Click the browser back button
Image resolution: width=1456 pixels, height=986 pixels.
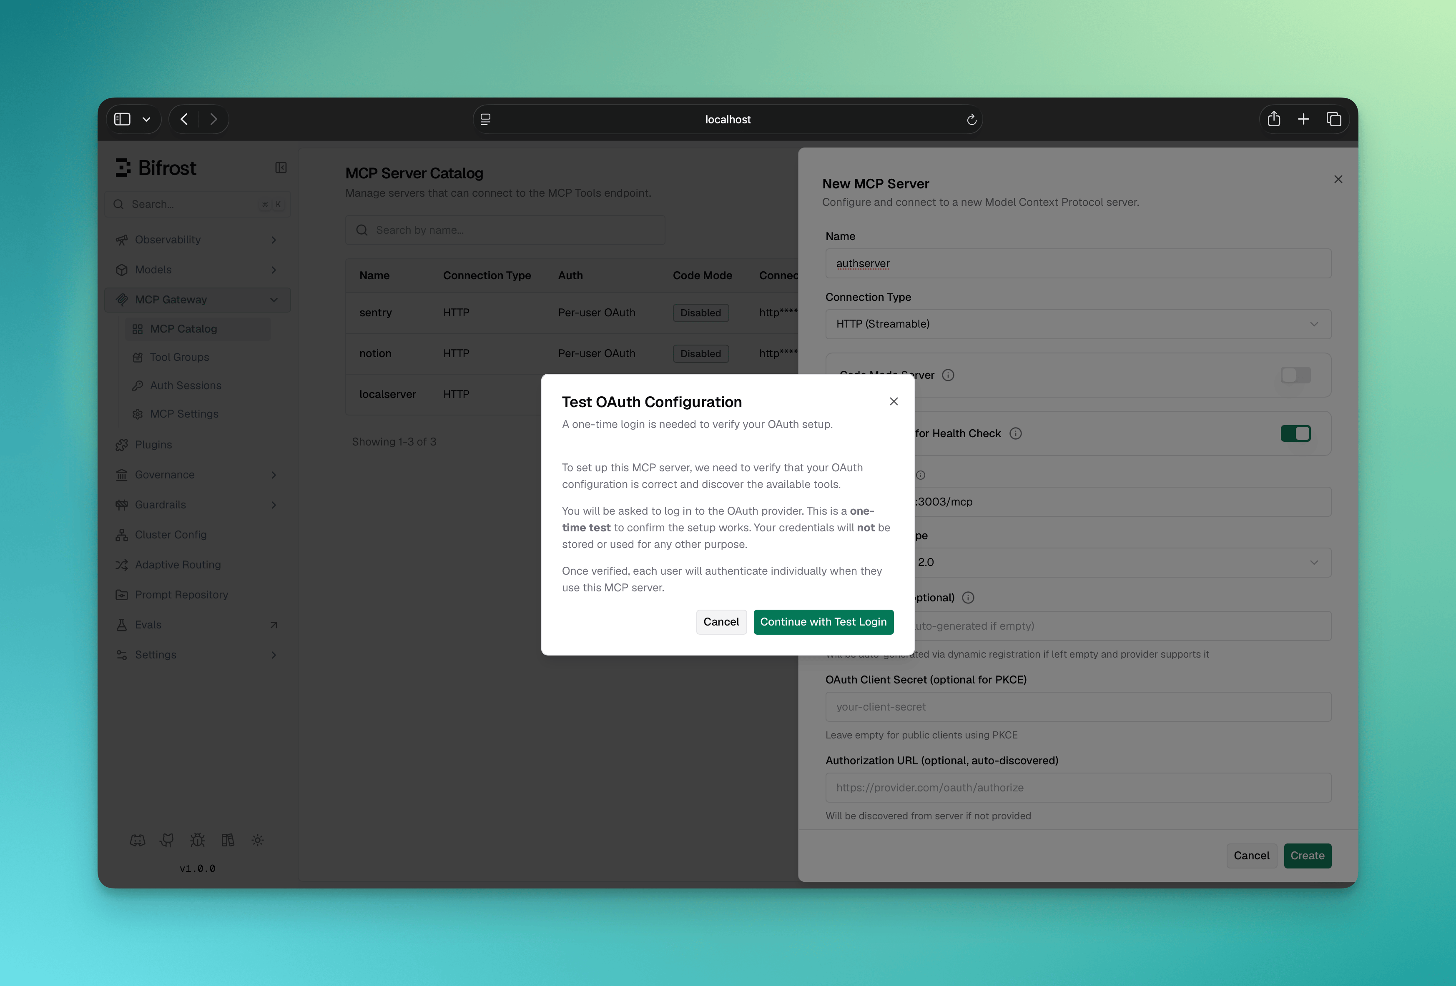click(183, 119)
